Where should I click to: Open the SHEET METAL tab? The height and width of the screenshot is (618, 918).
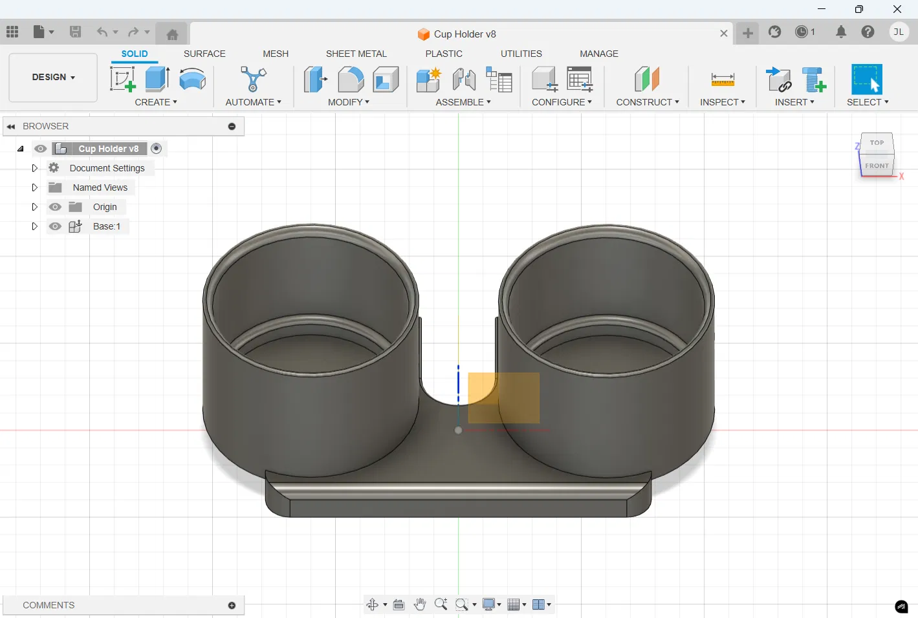[x=356, y=54]
